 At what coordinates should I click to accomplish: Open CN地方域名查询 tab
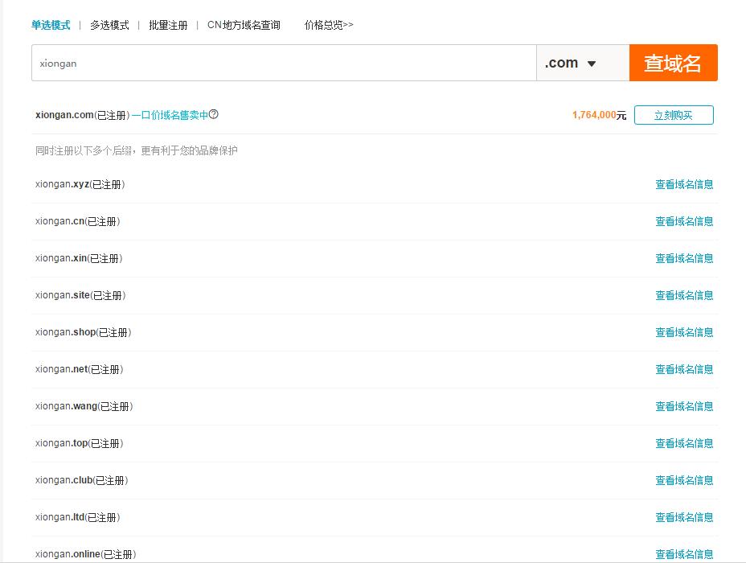[244, 25]
